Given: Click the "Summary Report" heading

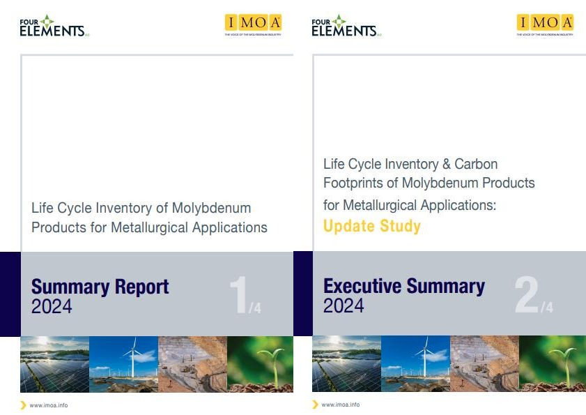Looking at the screenshot, I should (x=100, y=287).
